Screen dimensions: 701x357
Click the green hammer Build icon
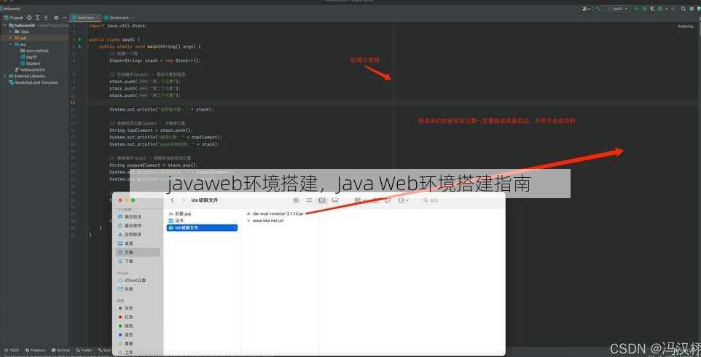(598, 9)
